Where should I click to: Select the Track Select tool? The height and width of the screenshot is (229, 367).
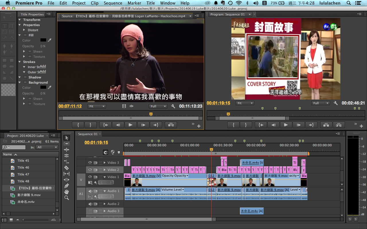coord(67,144)
